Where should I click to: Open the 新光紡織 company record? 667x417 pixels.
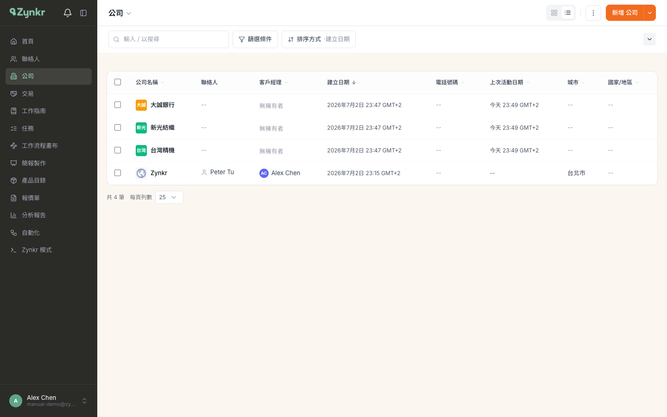tap(163, 128)
